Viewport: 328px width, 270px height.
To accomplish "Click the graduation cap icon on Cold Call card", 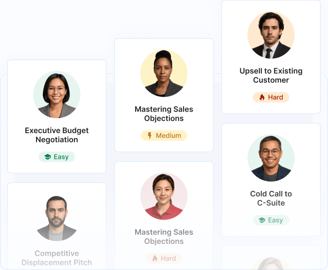I will (x=262, y=220).
